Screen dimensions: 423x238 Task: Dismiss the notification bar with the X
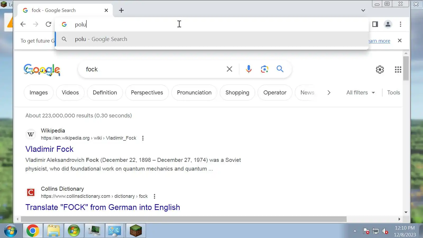pyautogui.click(x=400, y=40)
